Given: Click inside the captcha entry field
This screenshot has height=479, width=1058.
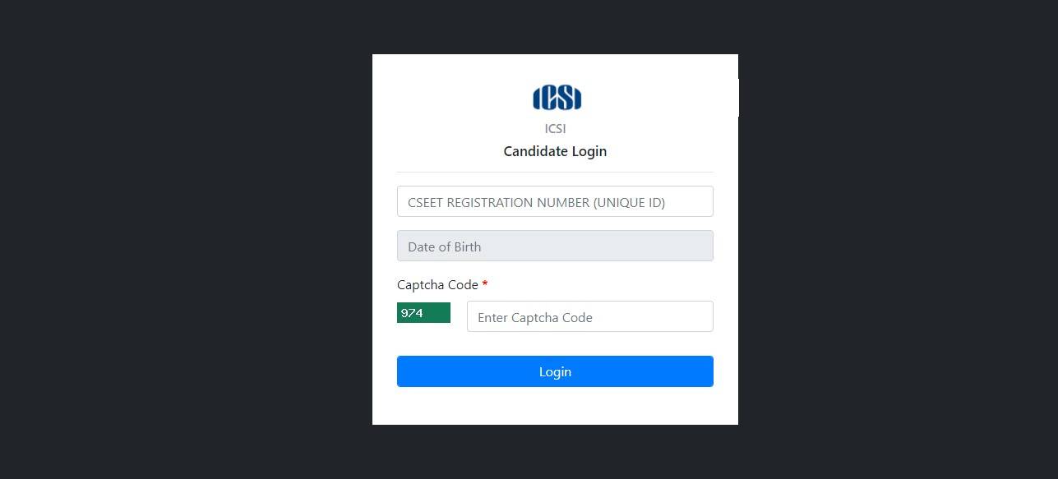Looking at the screenshot, I should (589, 316).
